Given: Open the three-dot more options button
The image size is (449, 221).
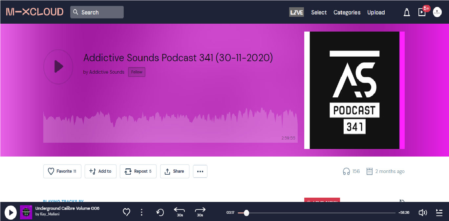Looking at the screenshot, I should point(200,171).
